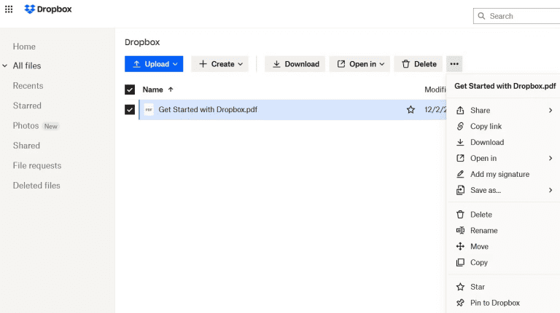The height and width of the screenshot is (313, 560).
Task: Click the Rename icon
Action: [460, 230]
